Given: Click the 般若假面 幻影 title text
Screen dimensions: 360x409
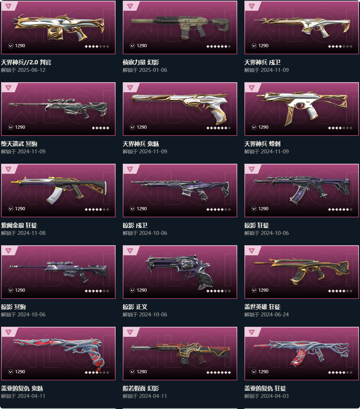Looking at the screenshot, I should click(141, 388).
